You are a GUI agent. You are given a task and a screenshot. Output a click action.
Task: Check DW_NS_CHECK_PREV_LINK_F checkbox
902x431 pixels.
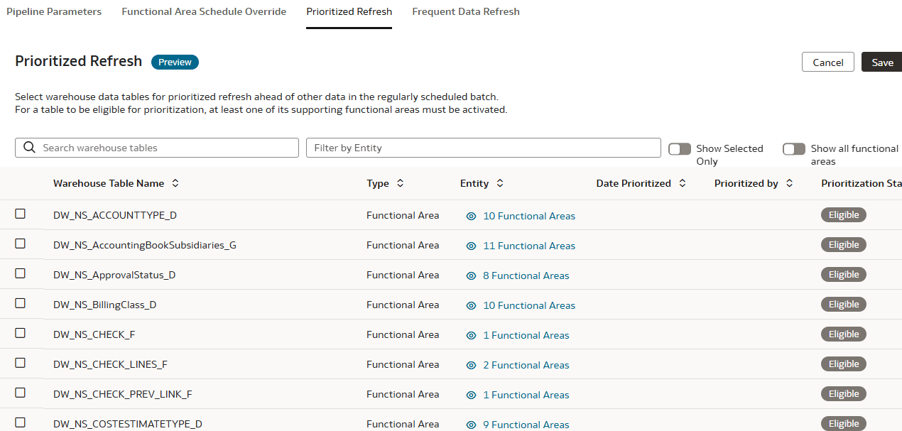pos(21,393)
